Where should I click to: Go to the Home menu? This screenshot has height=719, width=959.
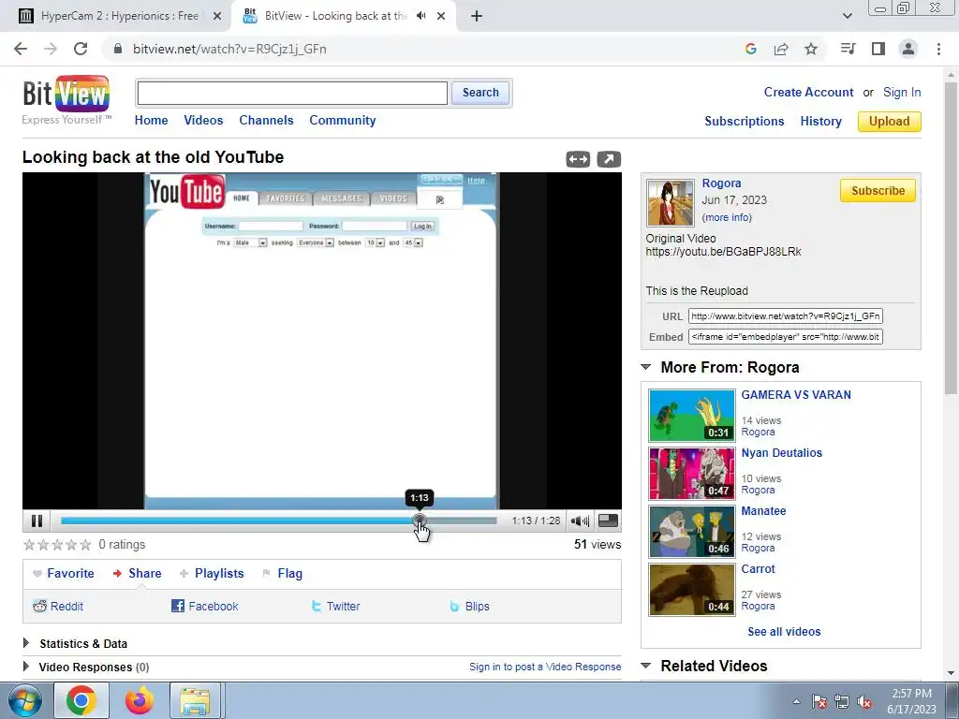click(151, 121)
